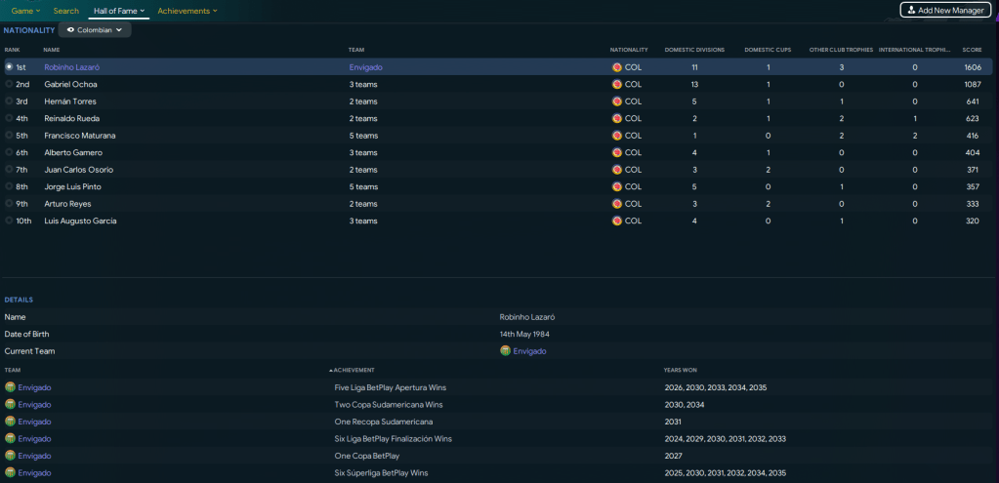Open the Hall of Fame tab

click(118, 11)
